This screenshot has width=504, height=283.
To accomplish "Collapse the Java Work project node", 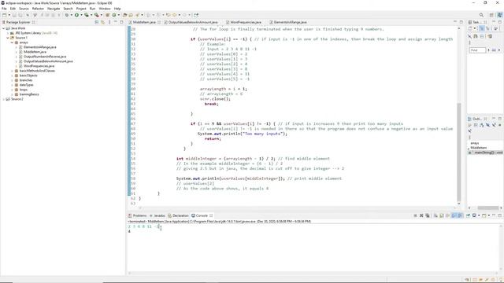I will 3,28.
